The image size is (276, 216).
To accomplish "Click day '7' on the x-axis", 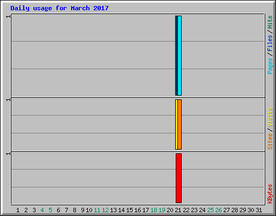I will coord(66,210).
